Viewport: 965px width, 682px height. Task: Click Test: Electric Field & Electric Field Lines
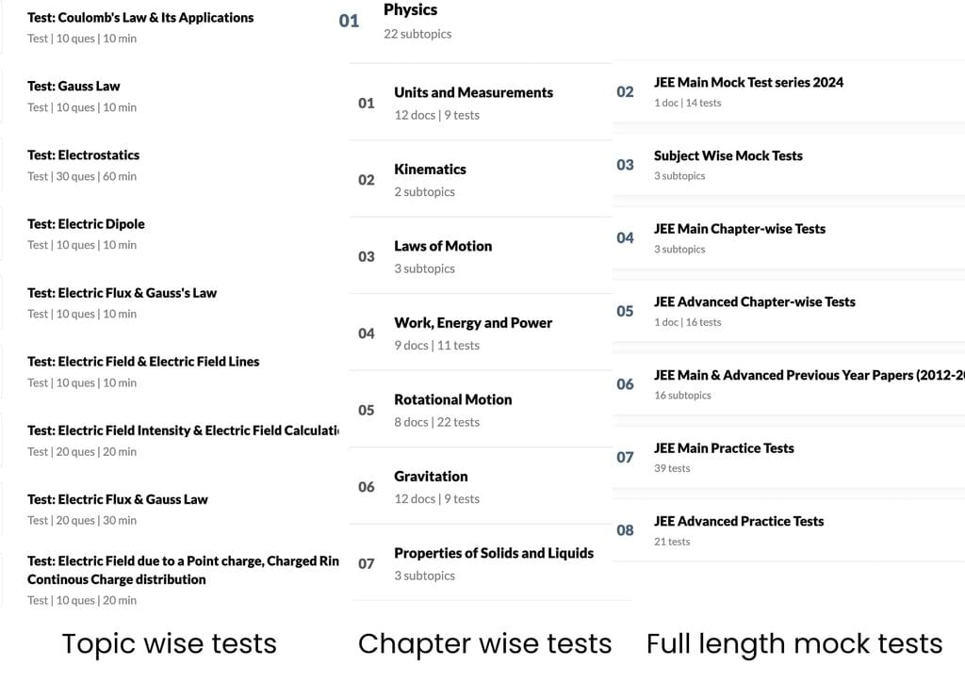(143, 362)
